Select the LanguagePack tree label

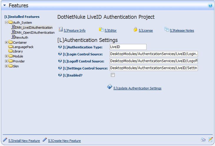(x=23, y=47)
